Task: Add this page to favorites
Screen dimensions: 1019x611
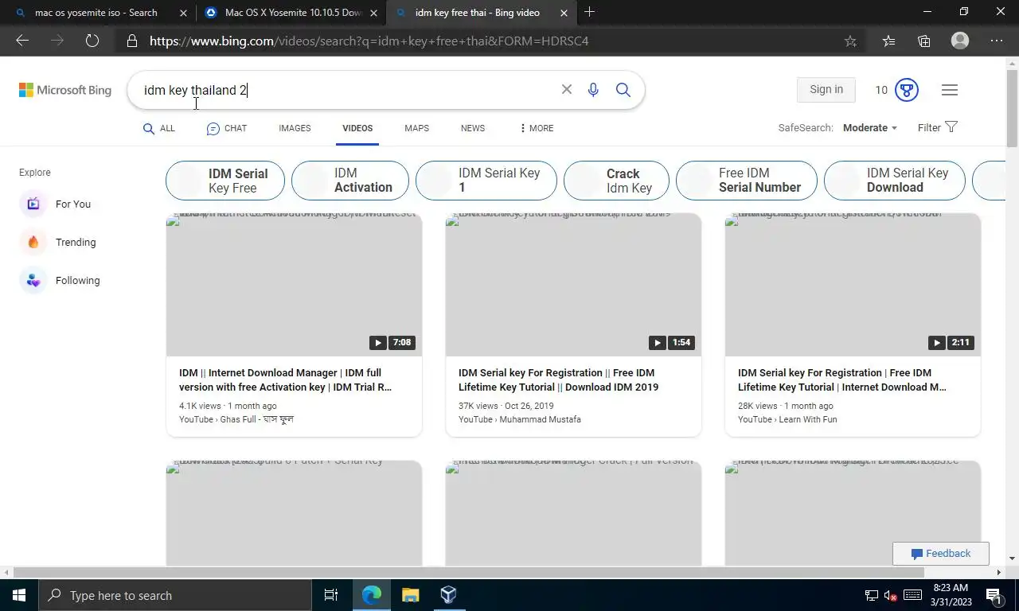Action: point(850,41)
